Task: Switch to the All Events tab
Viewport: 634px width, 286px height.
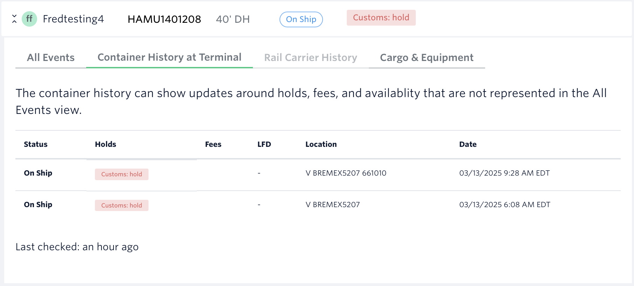Action: click(x=51, y=57)
